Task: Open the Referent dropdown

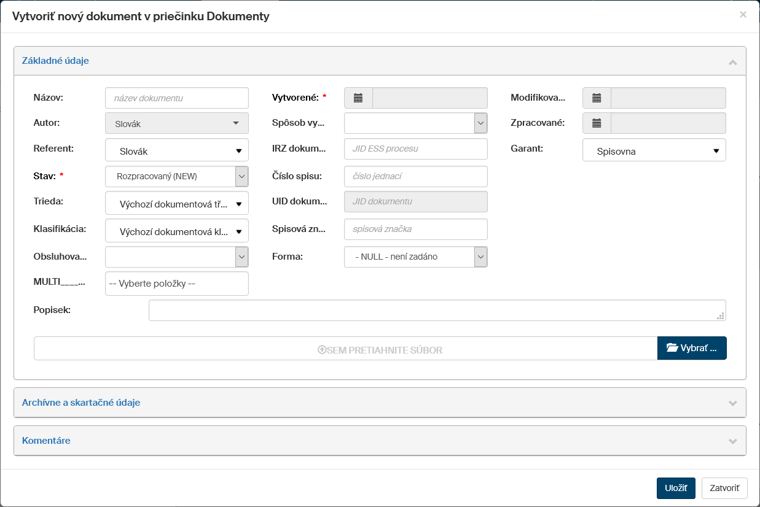Action: [177, 151]
